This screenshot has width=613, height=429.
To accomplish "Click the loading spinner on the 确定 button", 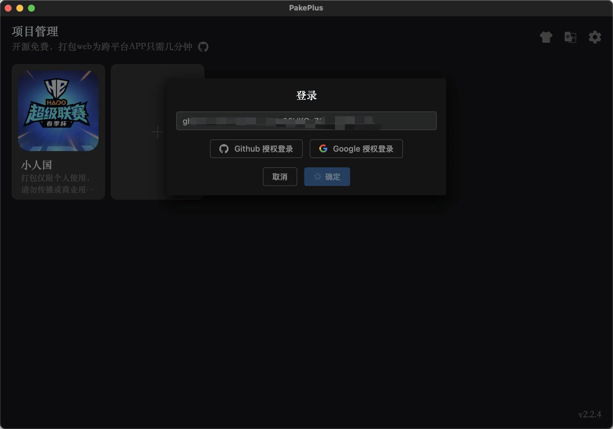I will click(x=317, y=176).
